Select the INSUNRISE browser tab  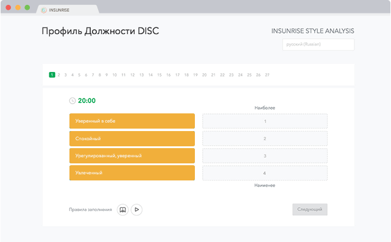pyautogui.click(x=68, y=10)
